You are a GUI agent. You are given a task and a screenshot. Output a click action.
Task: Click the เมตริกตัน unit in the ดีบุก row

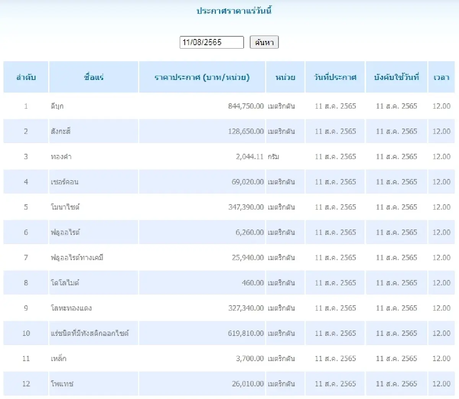coord(281,106)
